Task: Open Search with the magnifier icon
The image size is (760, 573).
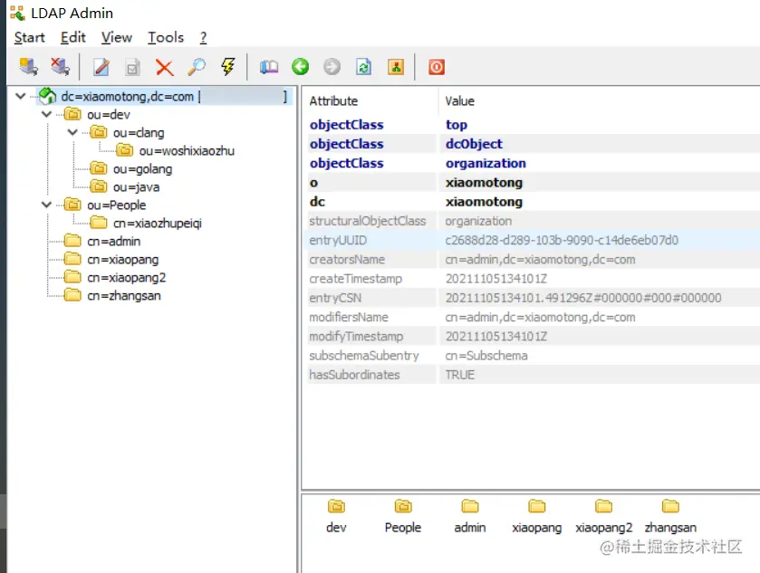Action: 197,67
